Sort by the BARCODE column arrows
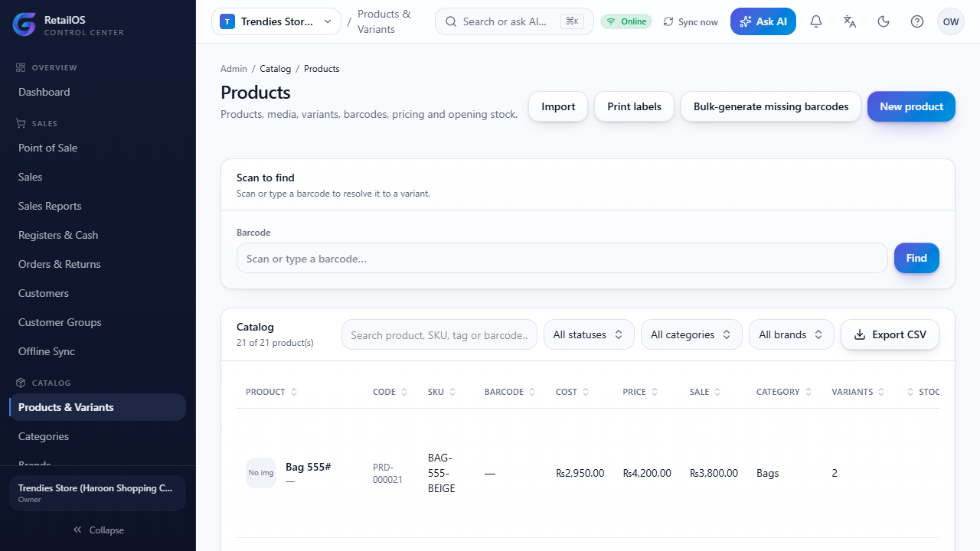Screen dimensions: 980x551 coord(532,392)
